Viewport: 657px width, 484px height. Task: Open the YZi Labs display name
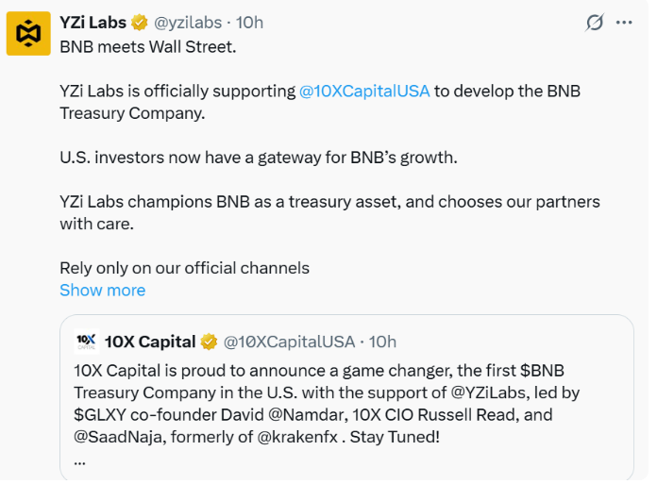pyautogui.click(x=93, y=23)
